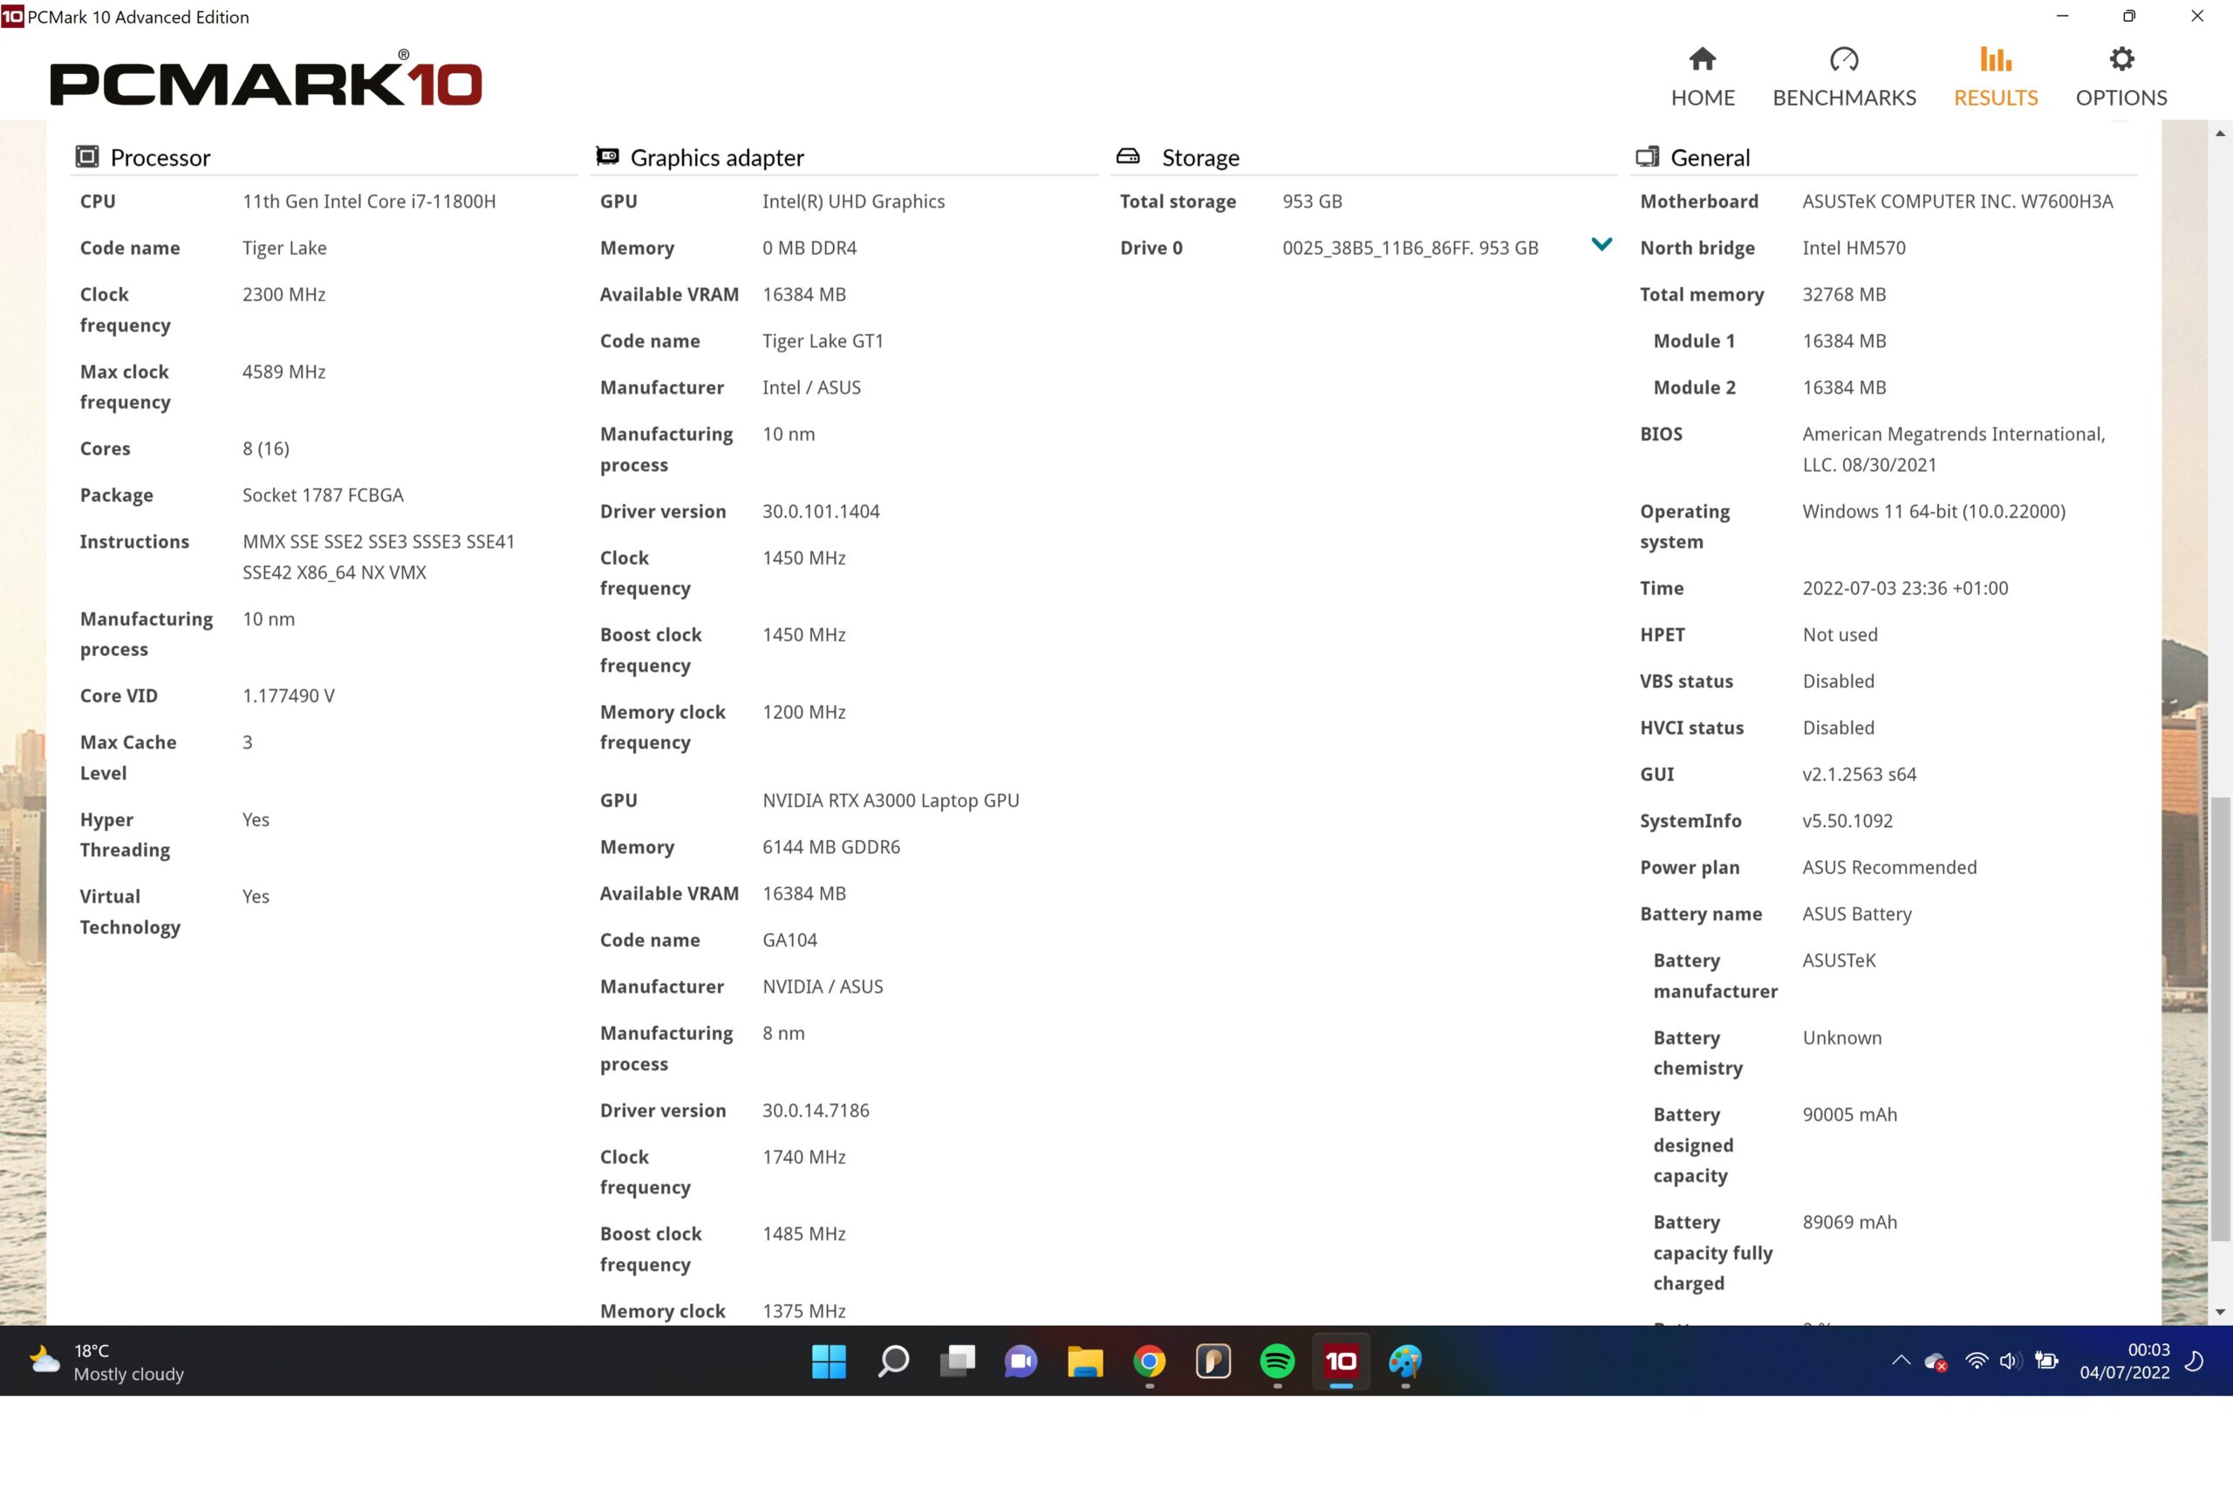This screenshot has width=2233, height=1496.
Task: Click memory value 6144 MB GDDR6
Action: point(830,847)
